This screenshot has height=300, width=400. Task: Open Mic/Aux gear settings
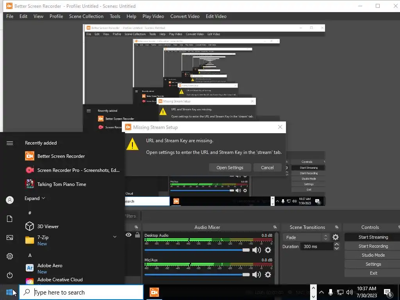[x=268, y=275]
